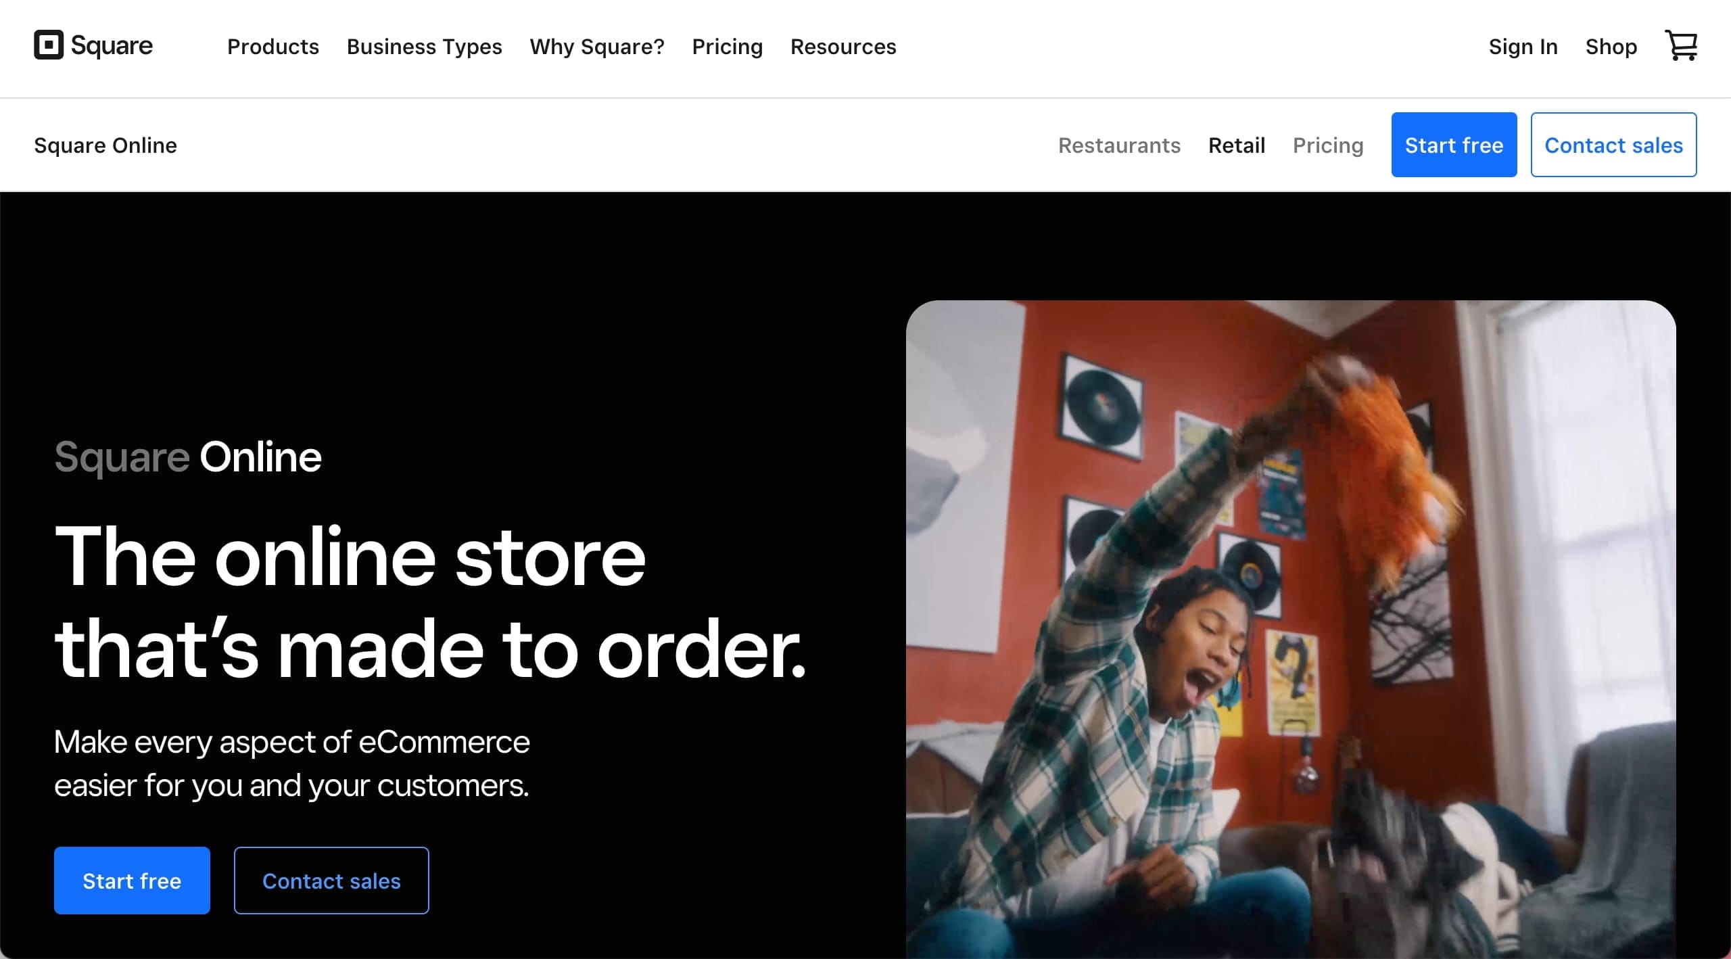The height and width of the screenshot is (959, 1731).
Task: Click Start free in the subnav bar
Action: click(1454, 145)
